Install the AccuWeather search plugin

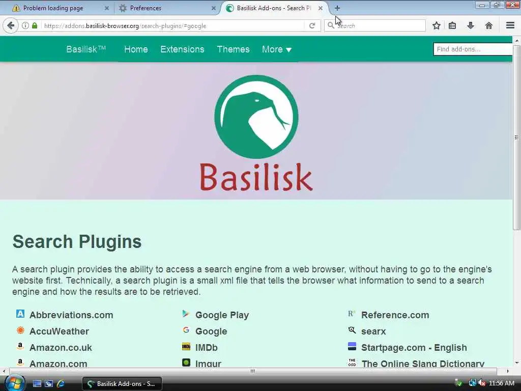tap(59, 331)
